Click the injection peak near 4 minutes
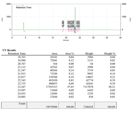The image size is (133, 114). pos(24,26)
